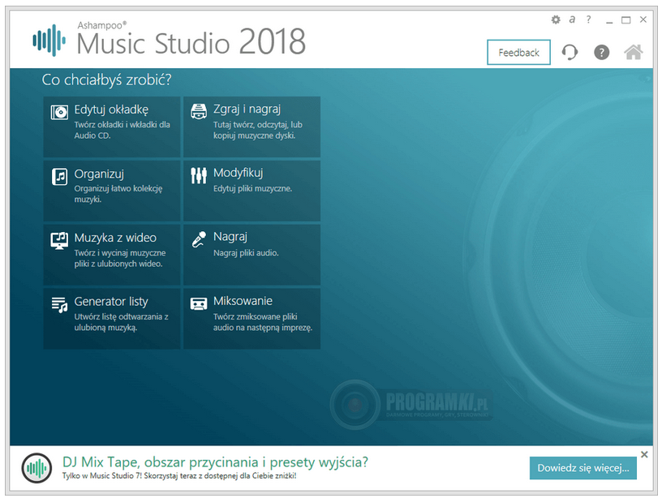Click the Modyfikuj mixer sliders icon
This screenshot has height=498, width=662.
(x=199, y=175)
